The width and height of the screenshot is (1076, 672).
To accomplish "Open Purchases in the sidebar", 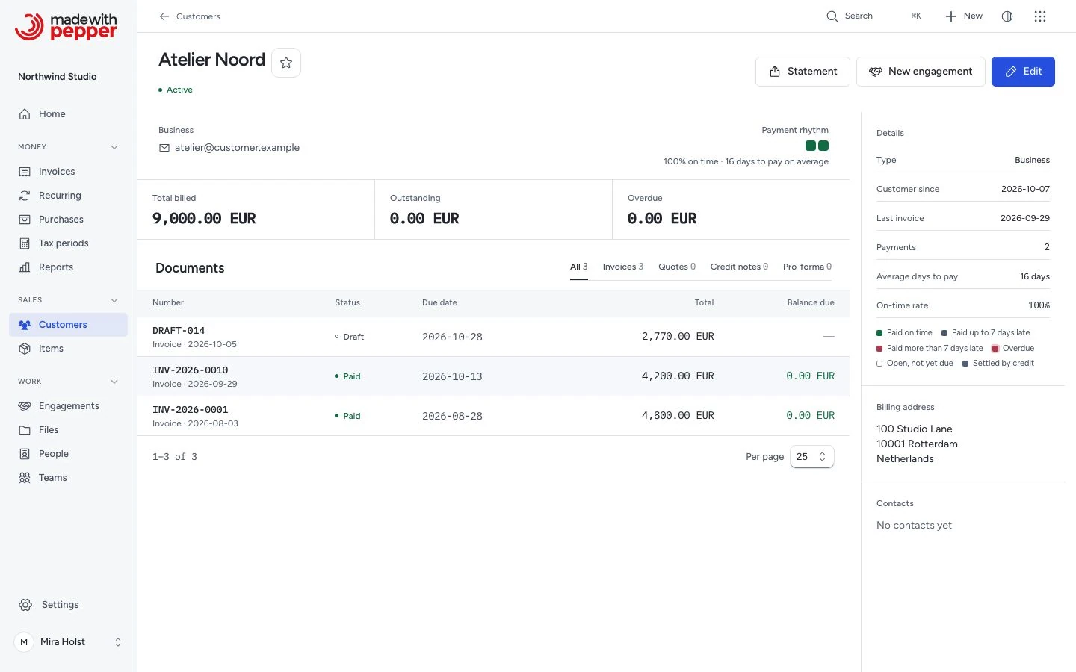I will point(68,220).
